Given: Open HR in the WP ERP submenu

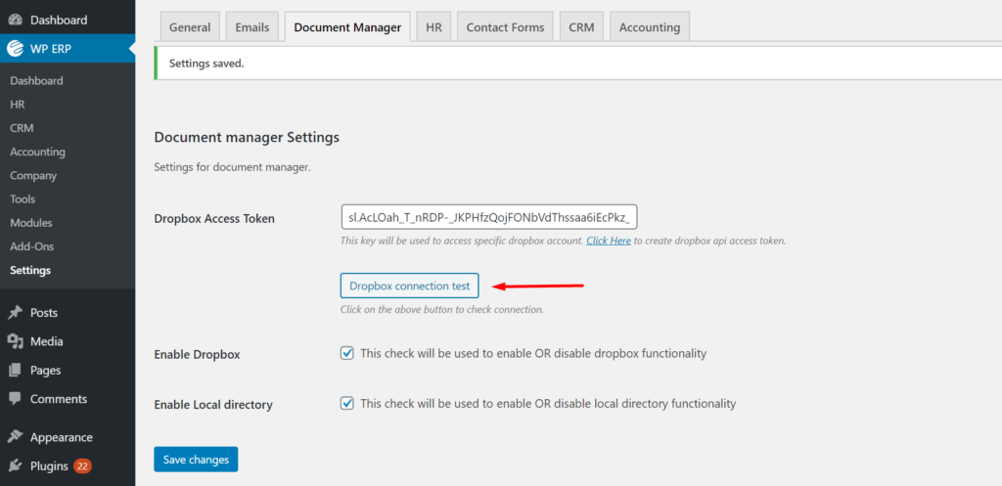Looking at the screenshot, I should 18,105.
